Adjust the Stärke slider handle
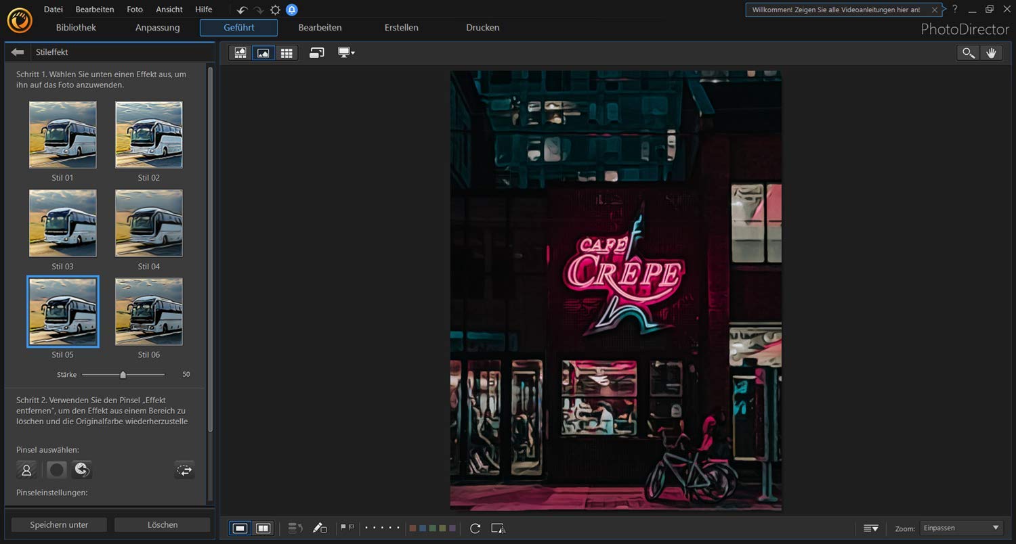Image resolution: width=1016 pixels, height=544 pixels. coord(123,374)
